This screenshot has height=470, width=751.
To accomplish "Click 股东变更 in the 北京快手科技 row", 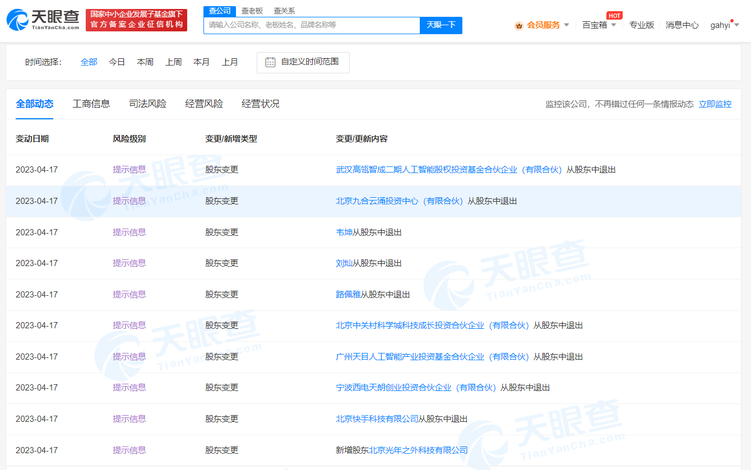I will coord(222,419).
